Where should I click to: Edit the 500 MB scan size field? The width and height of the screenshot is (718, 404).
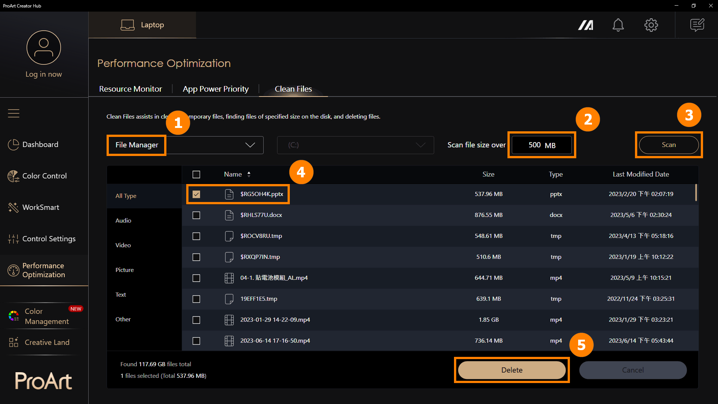pyautogui.click(x=541, y=145)
